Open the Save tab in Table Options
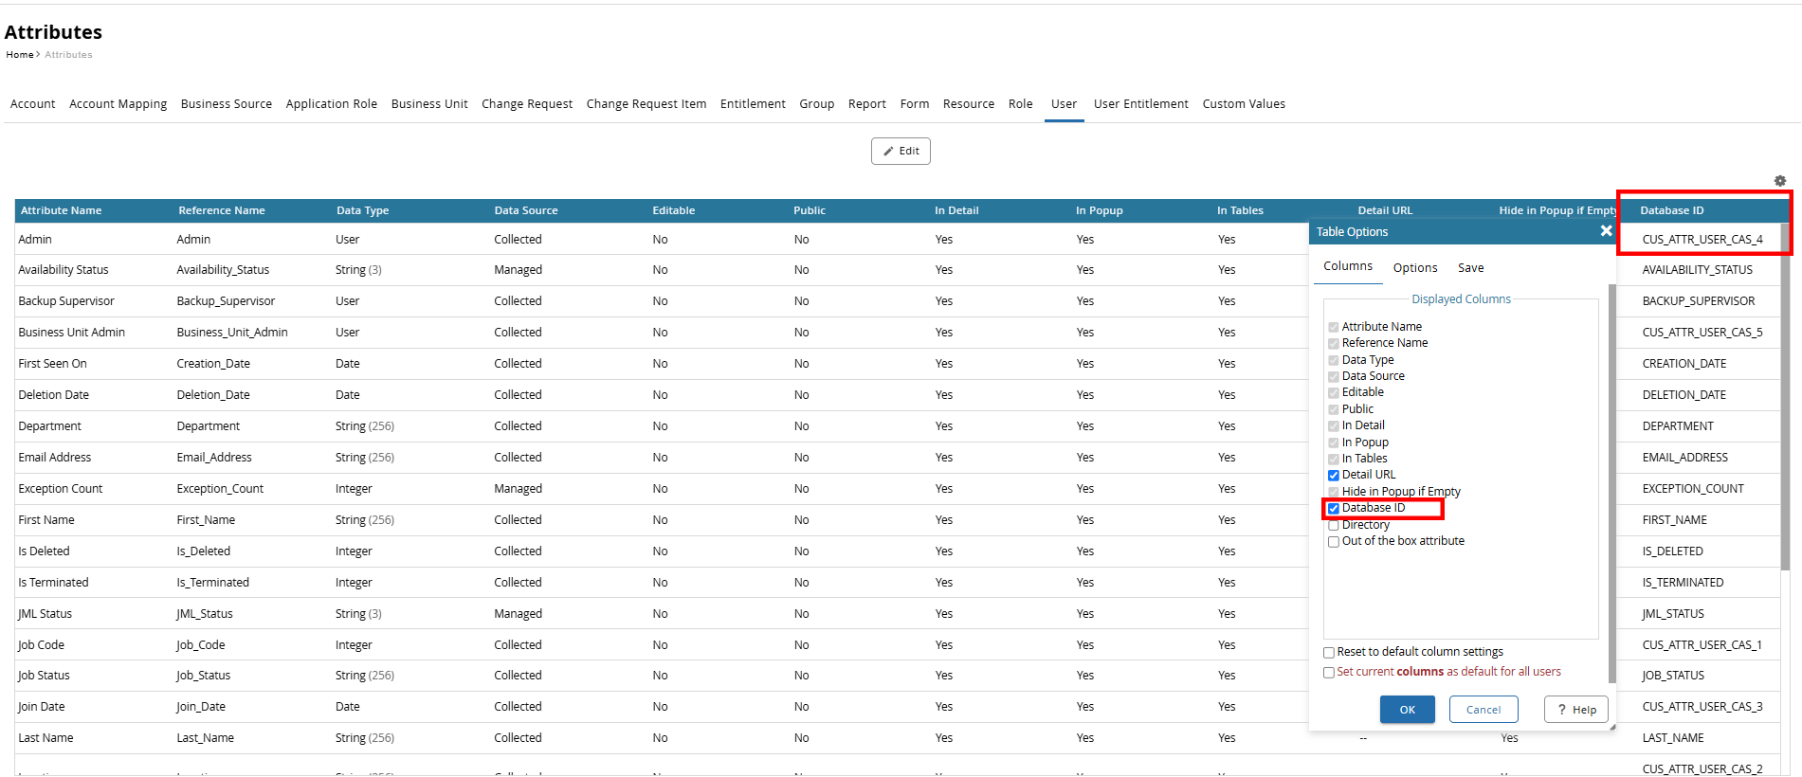Screen dimensions: 1802x777 (x=1470, y=268)
